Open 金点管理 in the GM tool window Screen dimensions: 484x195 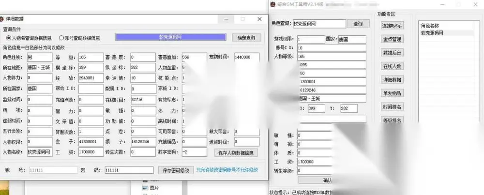point(392,39)
